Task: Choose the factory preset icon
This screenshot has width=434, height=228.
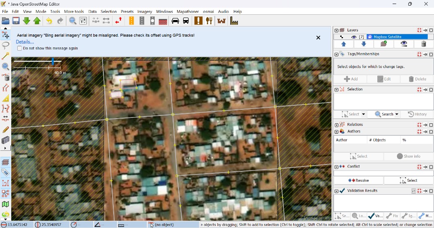Action: pos(234,21)
